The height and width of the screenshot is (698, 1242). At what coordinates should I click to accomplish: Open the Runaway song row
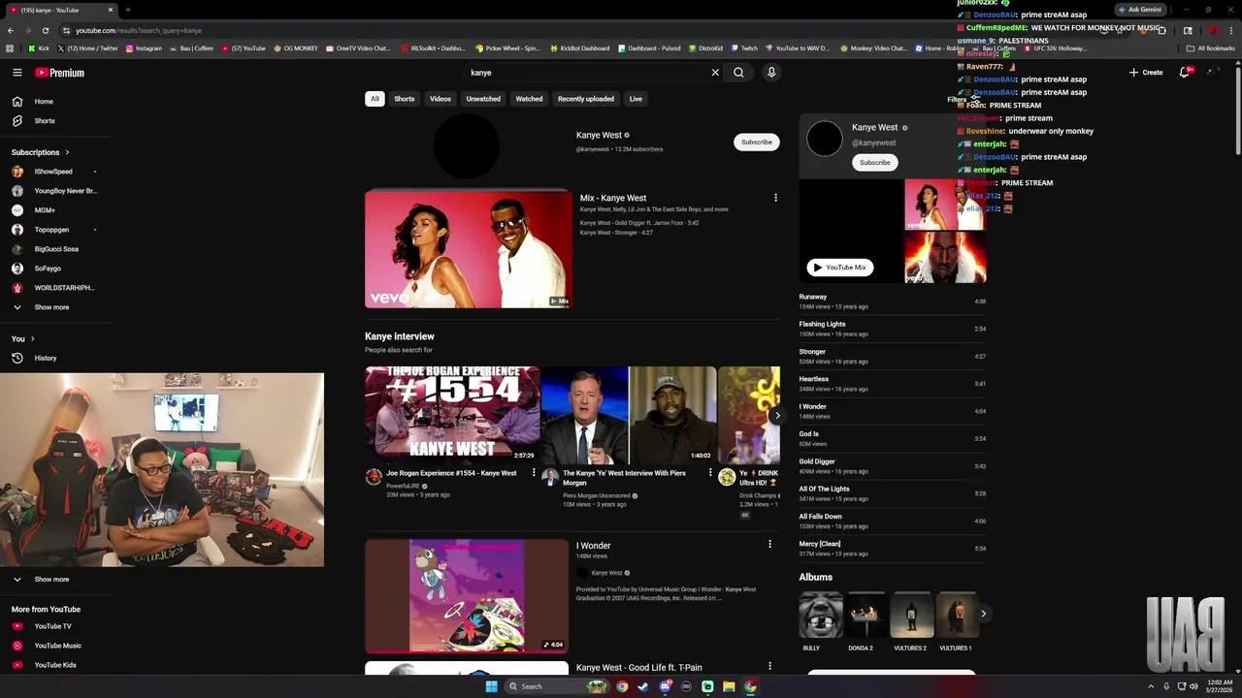[x=893, y=301]
